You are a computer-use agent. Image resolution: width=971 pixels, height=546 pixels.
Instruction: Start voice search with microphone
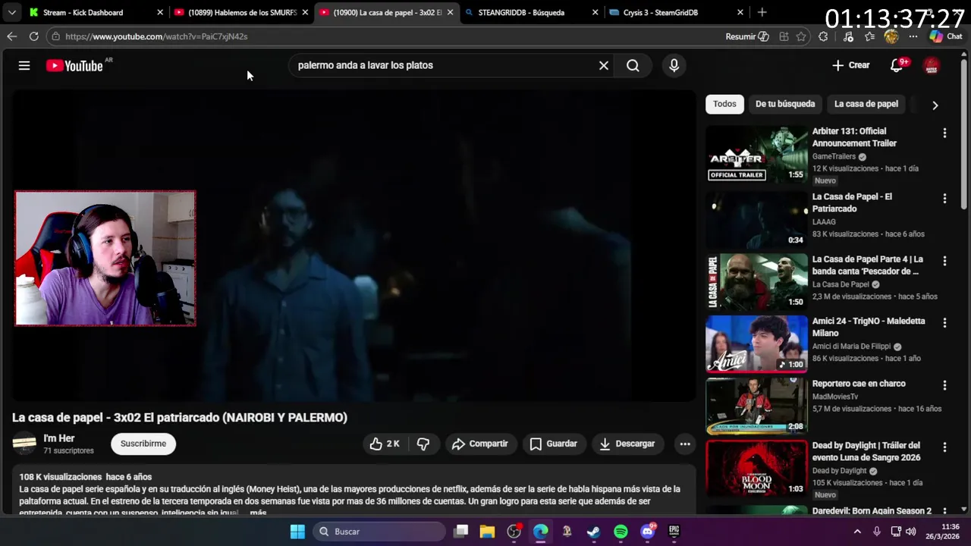(674, 65)
